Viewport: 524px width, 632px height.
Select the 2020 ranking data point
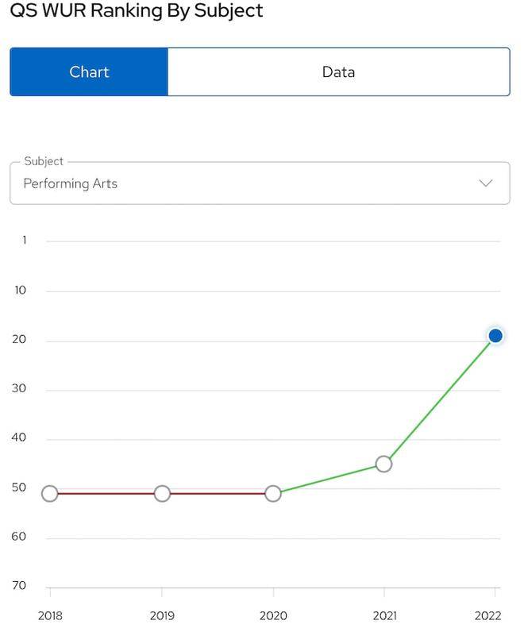(273, 493)
